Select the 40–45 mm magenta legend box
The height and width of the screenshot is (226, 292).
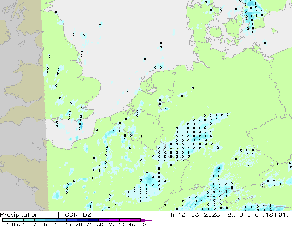click(x=125, y=220)
